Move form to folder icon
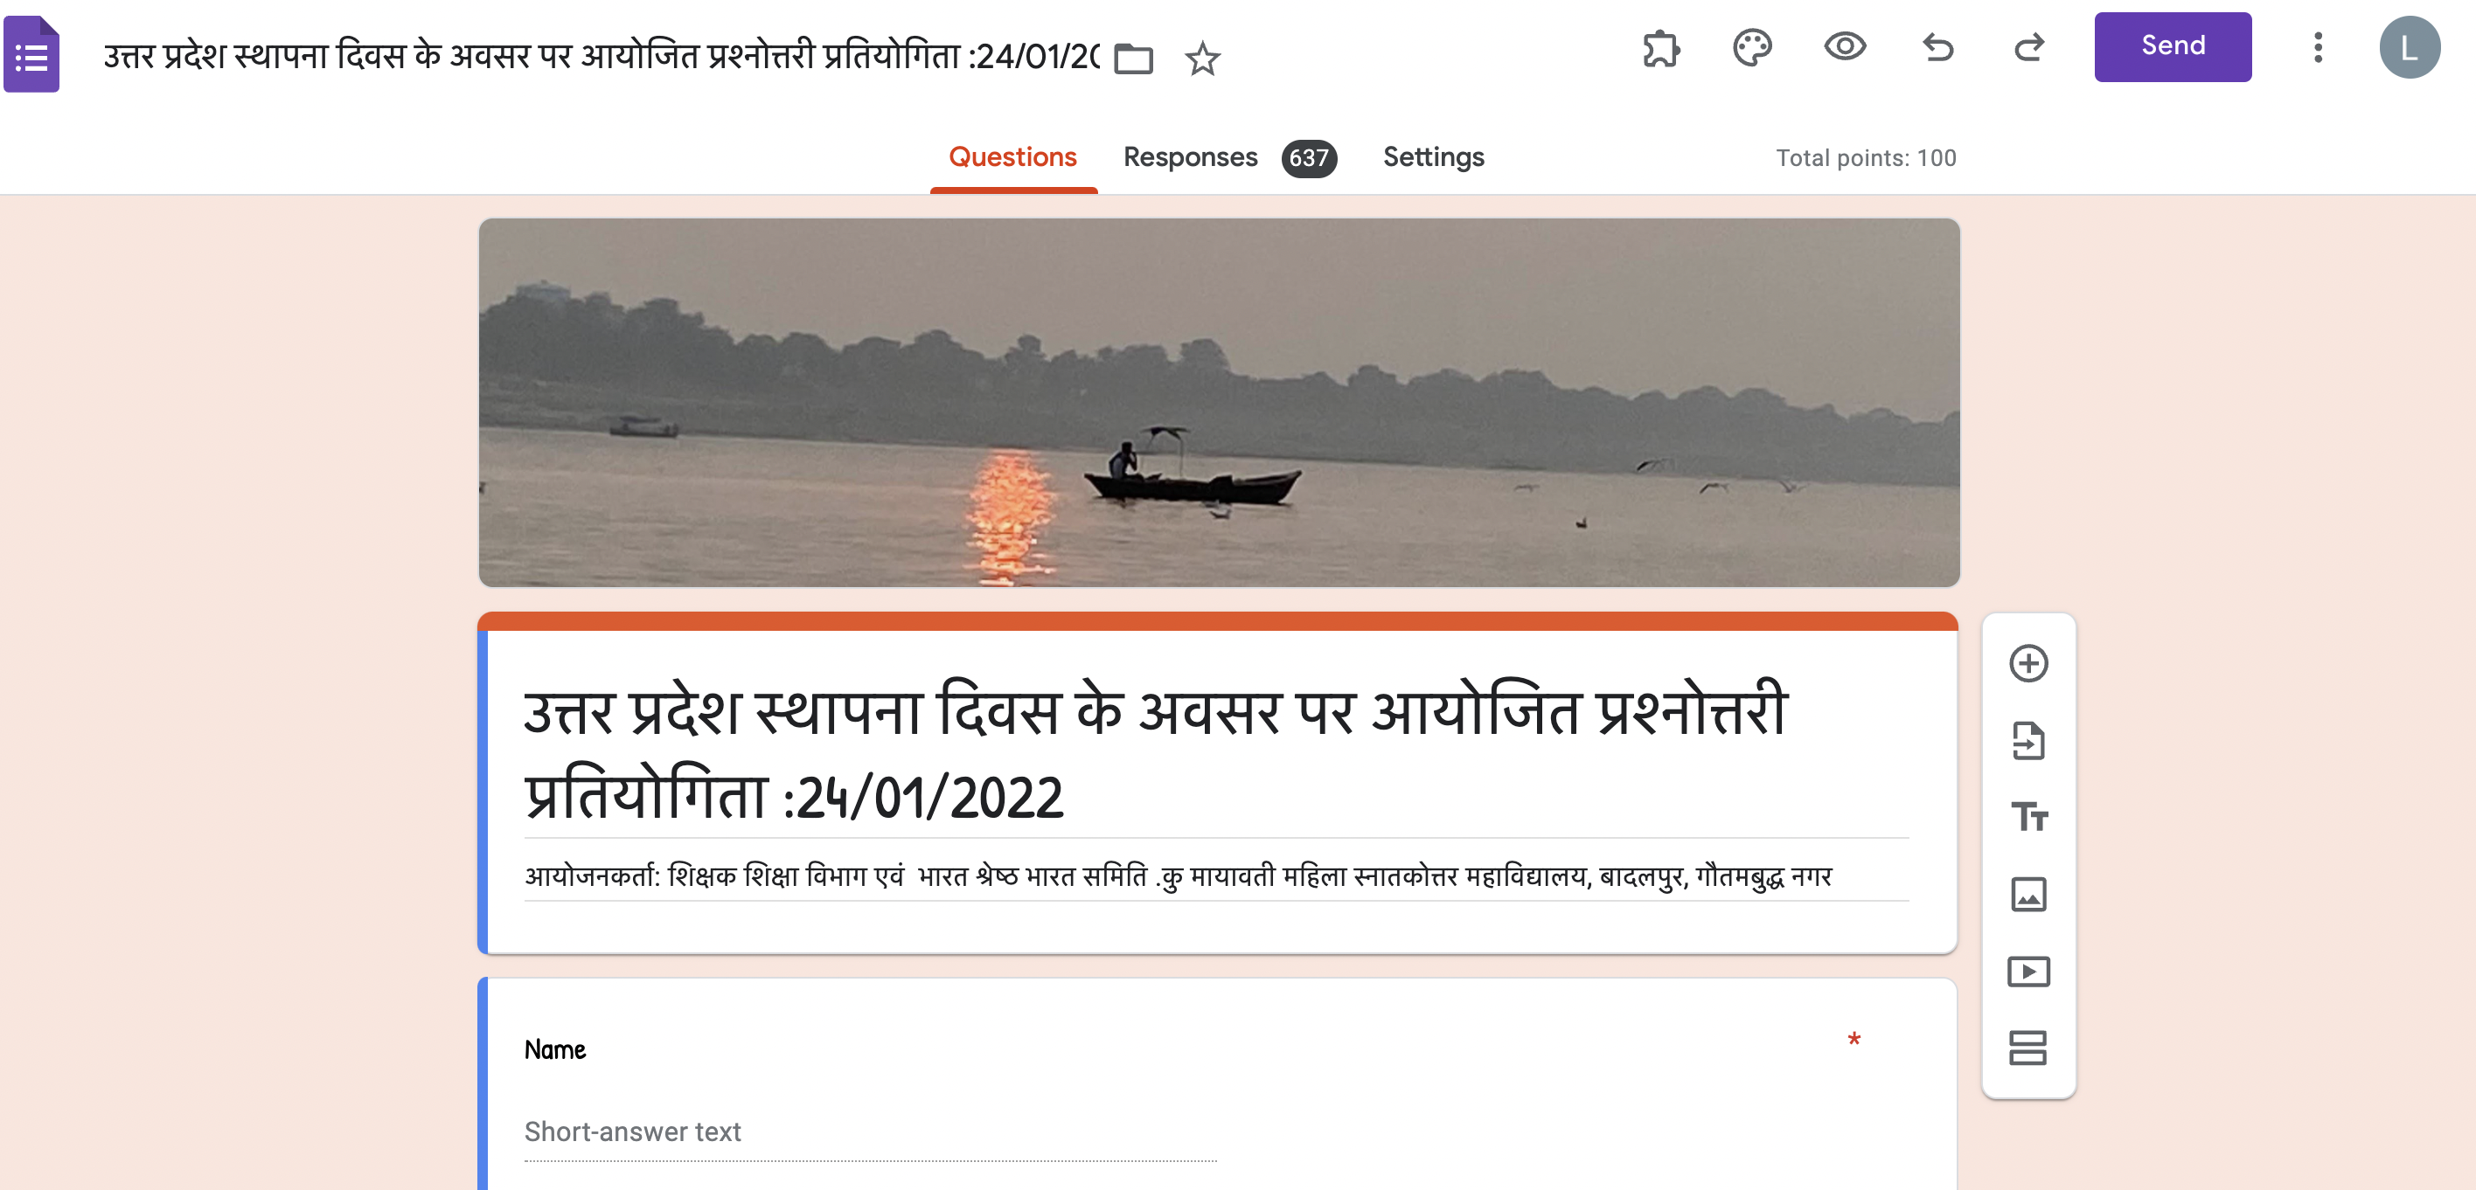2476x1190 pixels. click(1133, 59)
